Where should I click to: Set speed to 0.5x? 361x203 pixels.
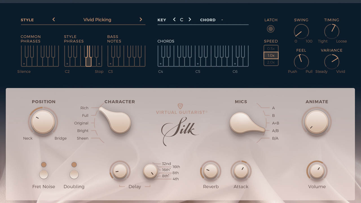point(271,48)
